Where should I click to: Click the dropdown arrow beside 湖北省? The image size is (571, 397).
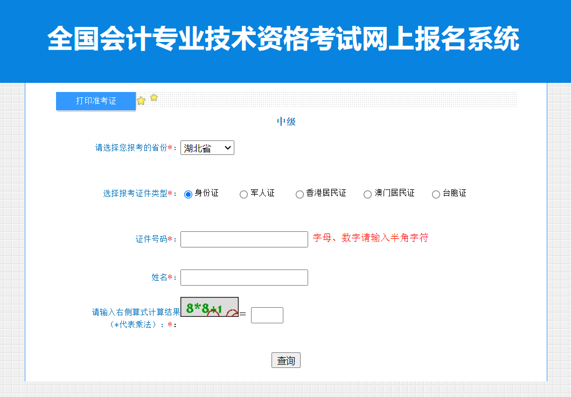pyautogui.click(x=228, y=147)
